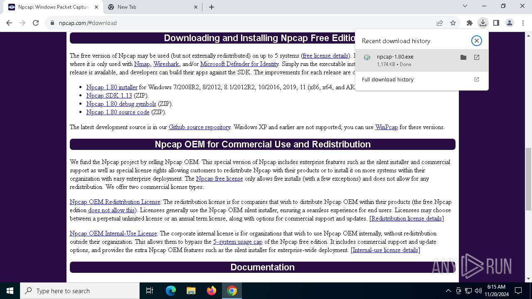
Task: Open Redistribution license details link
Action: click(x=406, y=218)
